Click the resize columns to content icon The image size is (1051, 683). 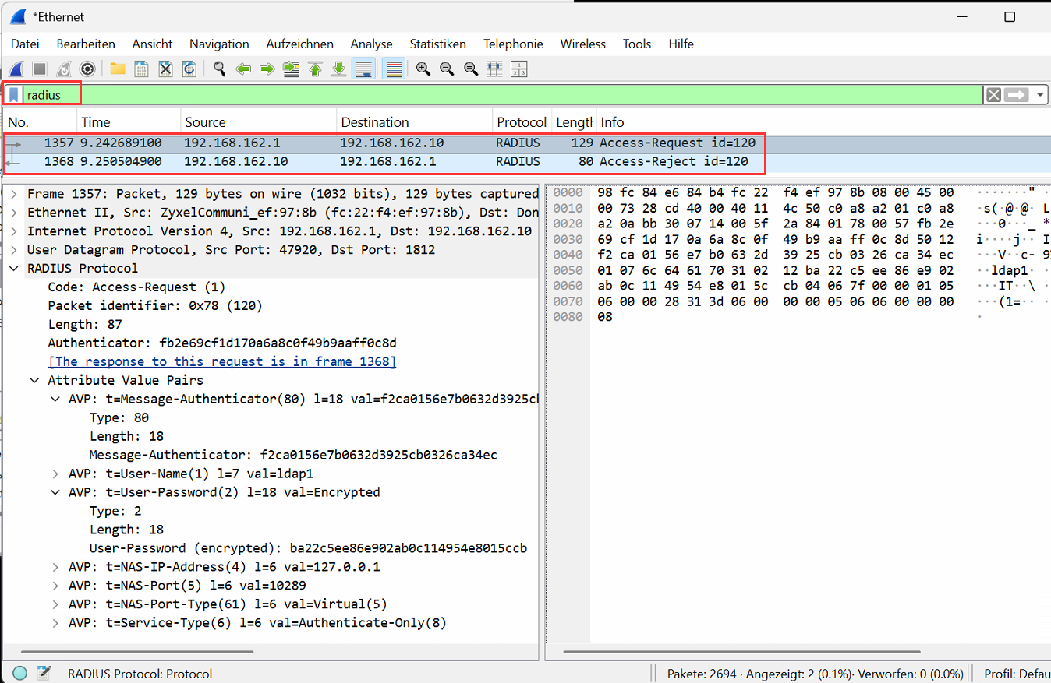tap(494, 69)
